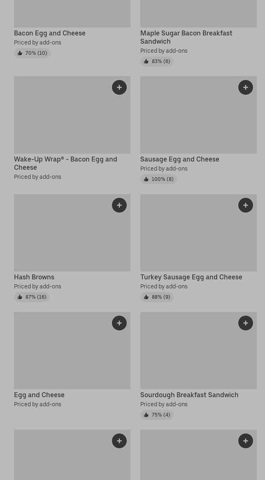Open Wake-Up Wrap Bacon Egg and Cheese title
The width and height of the screenshot is (265, 480).
pyautogui.click(x=65, y=163)
